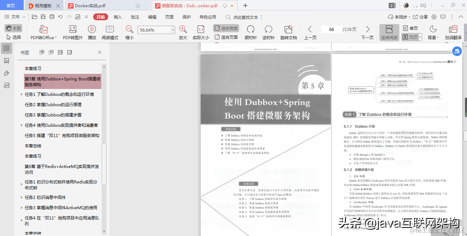Click 旋转文档 to rotate the document
This screenshot has width=467, height=236.
point(288,33)
